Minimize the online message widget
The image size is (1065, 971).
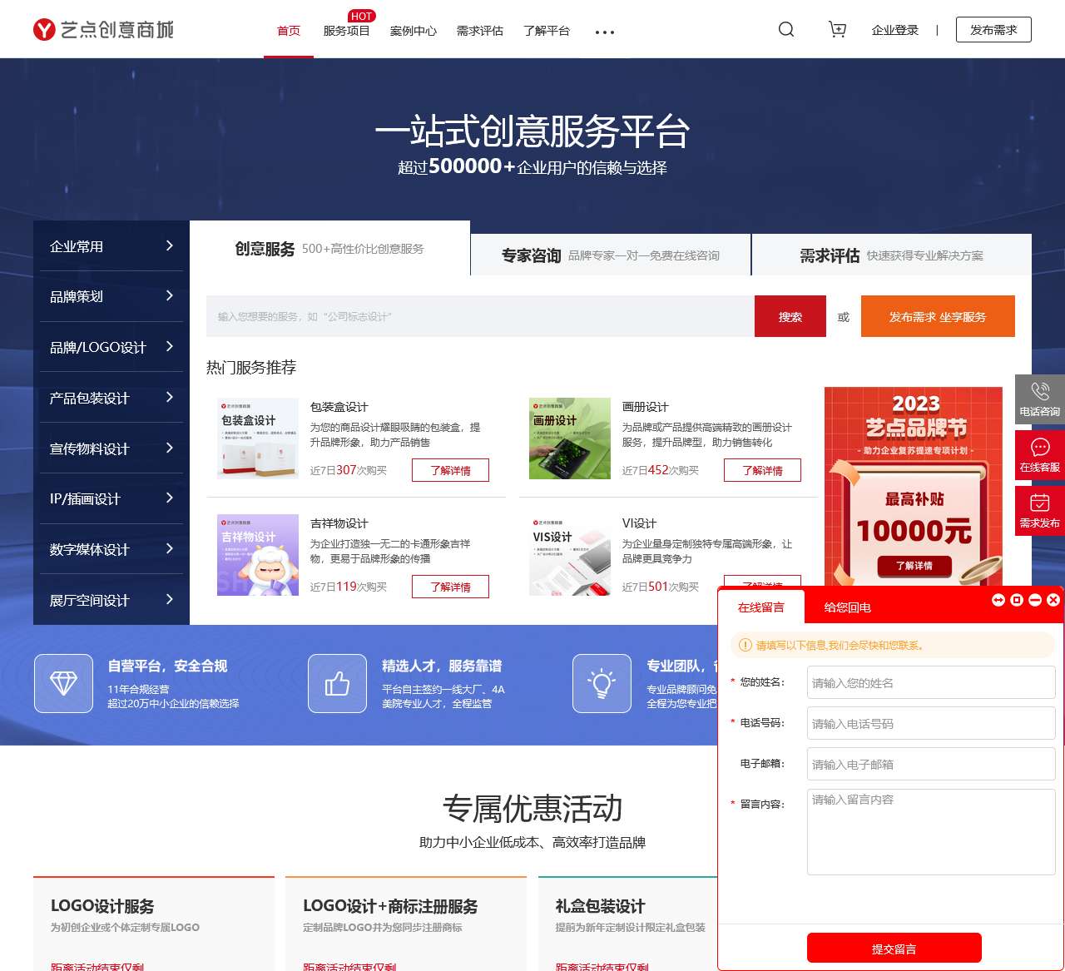1035,600
